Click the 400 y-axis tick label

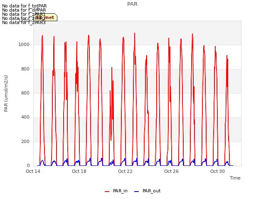pos(25,117)
